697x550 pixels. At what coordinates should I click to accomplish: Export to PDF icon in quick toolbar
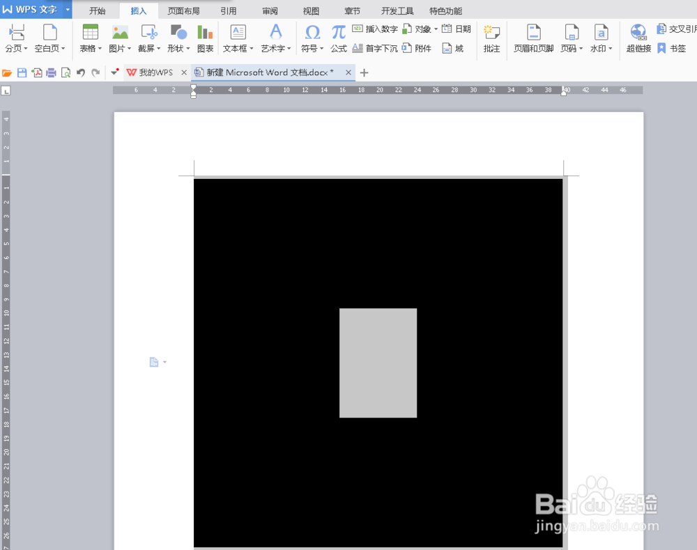[36, 73]
